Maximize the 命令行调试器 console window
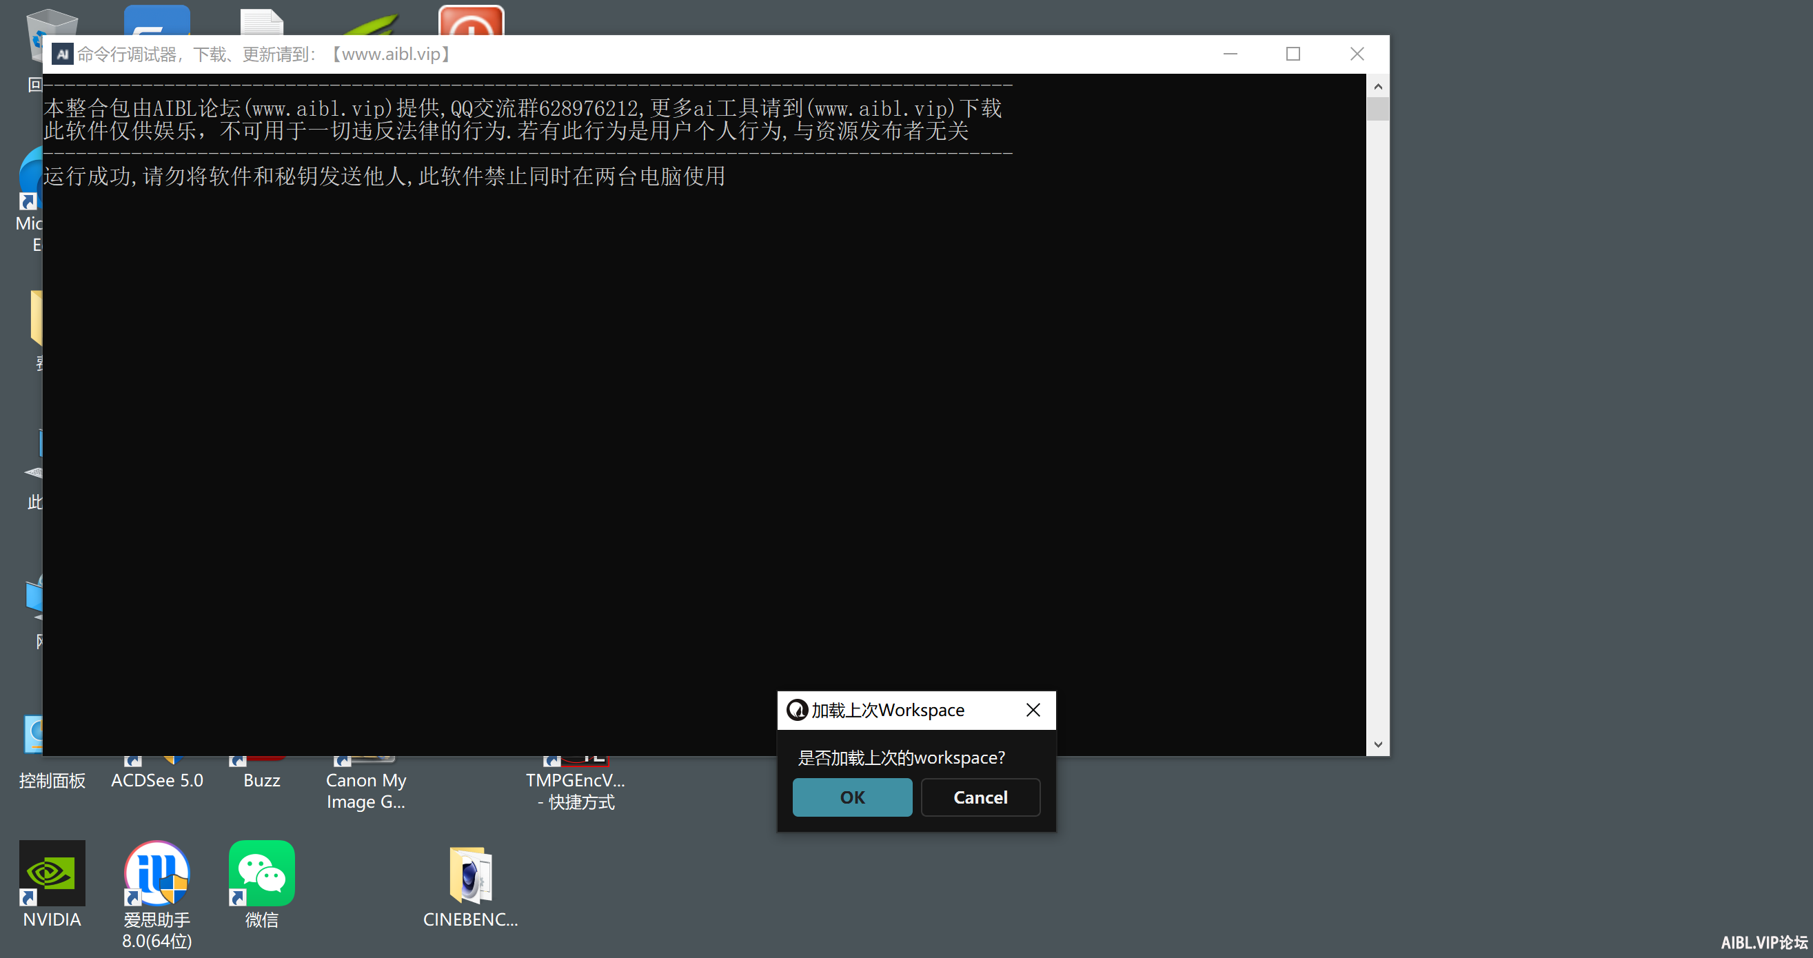This screenshot has height=958, width=1813. (x=1292, y=54)
